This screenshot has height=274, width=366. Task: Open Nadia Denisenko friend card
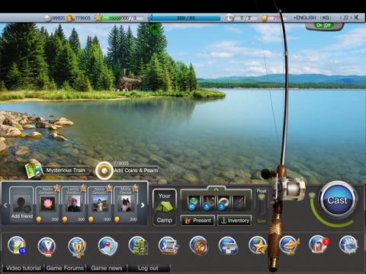[48, 205]
